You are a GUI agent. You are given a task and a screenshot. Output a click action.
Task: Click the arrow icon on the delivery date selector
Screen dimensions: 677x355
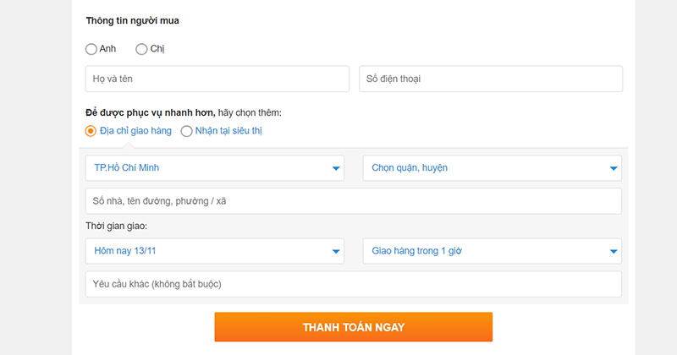(x=336, y=252)
